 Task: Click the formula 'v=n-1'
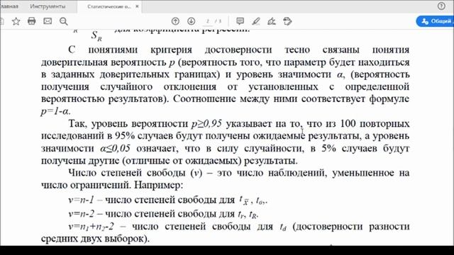(82, 200)
